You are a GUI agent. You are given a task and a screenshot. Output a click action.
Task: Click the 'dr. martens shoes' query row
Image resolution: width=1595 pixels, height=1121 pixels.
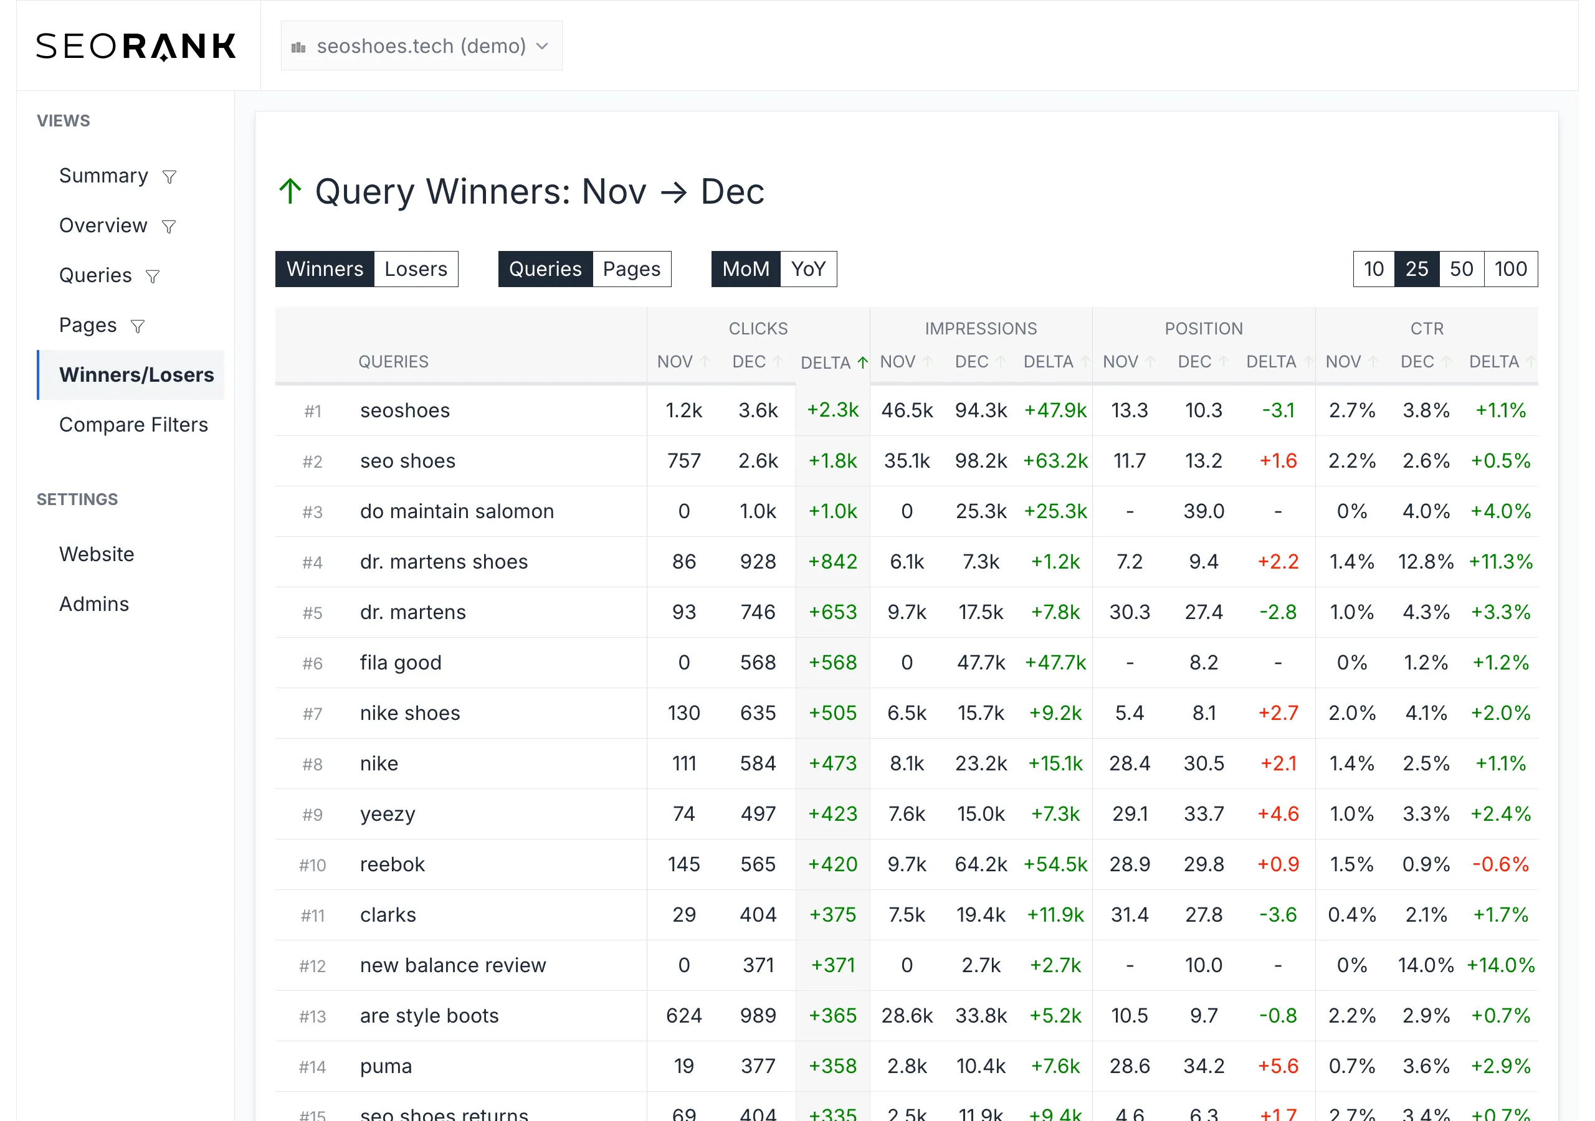click(x=443, y=561)
